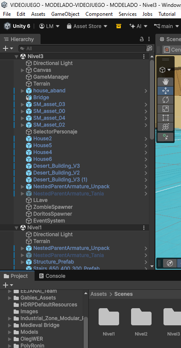
Task: Collapse the Nivel3 scene
Action: click(16, 57)
